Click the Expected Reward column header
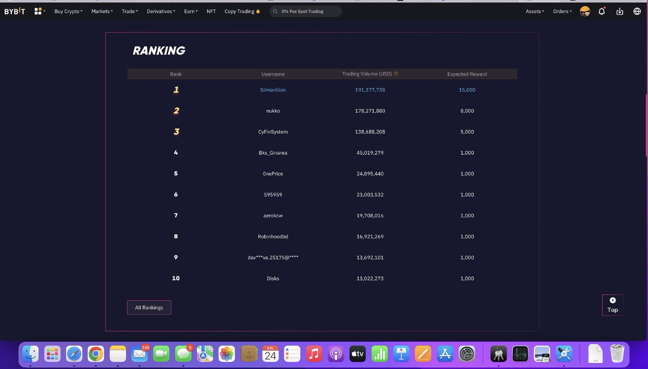This screenshot has height=369, width=648. tap(467, 74)
